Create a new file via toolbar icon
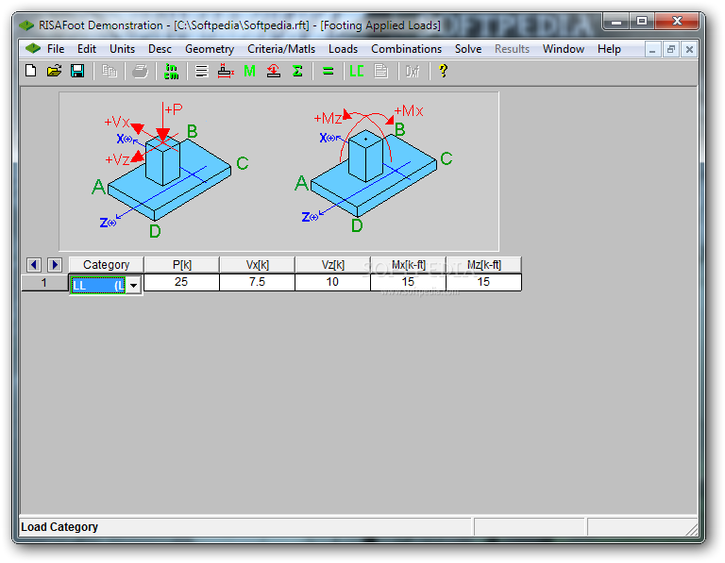The image size is (725, 563). point(31,71)
